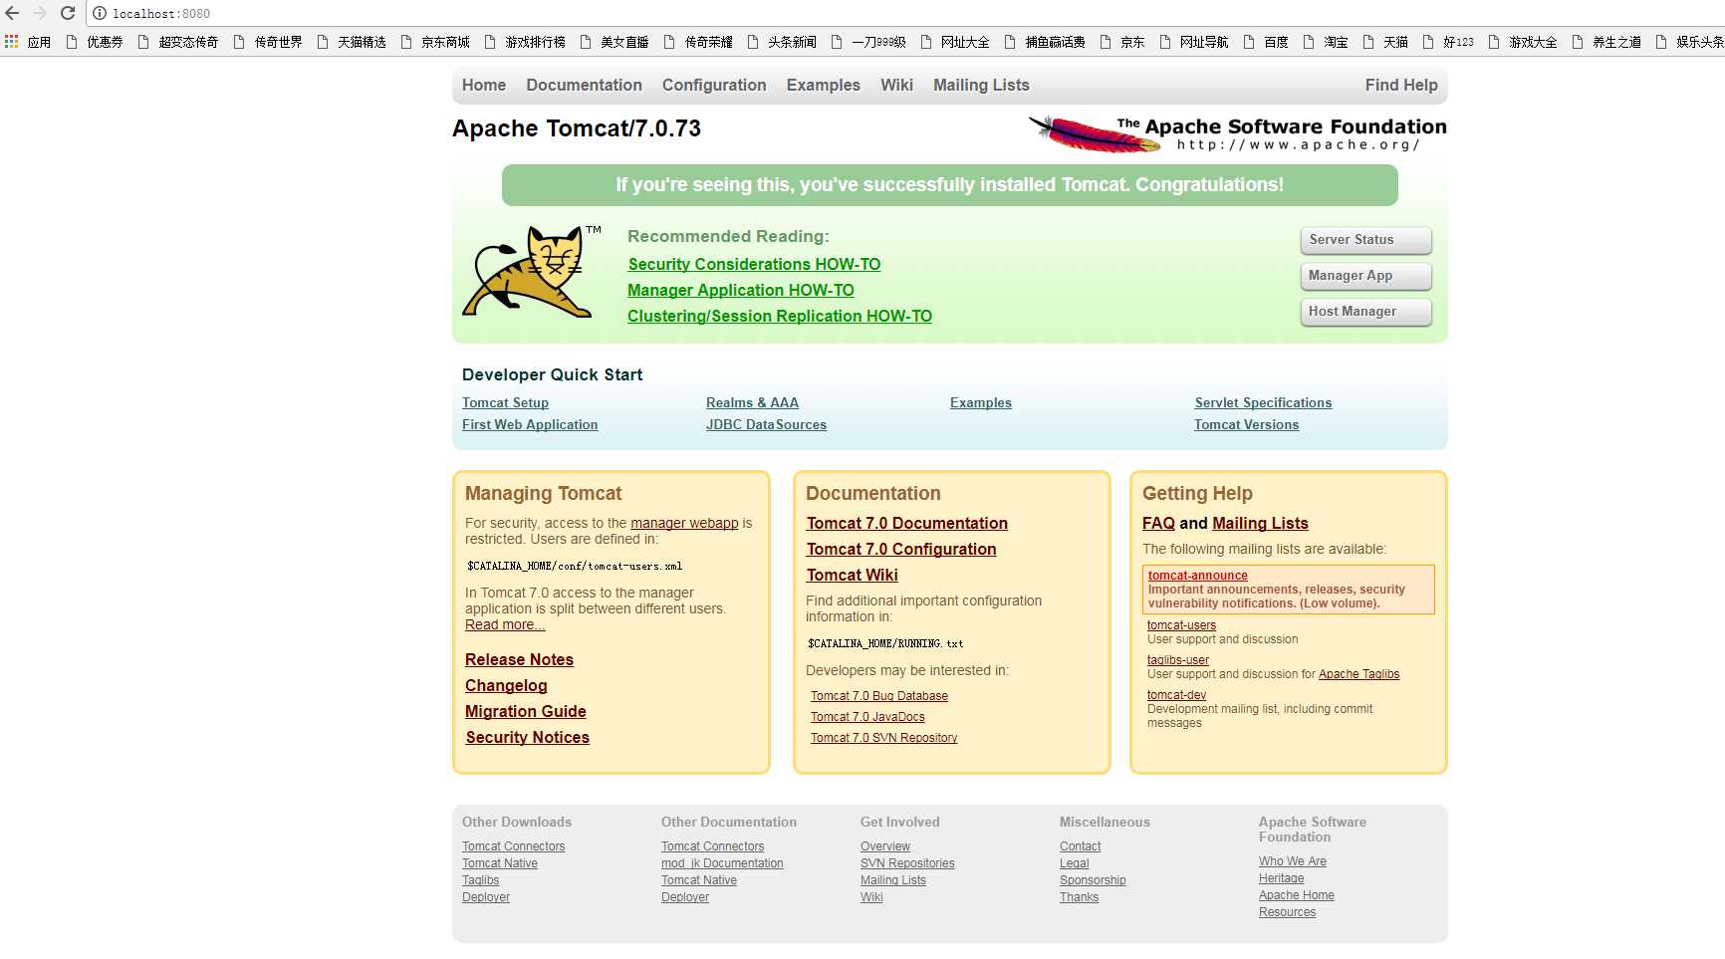
Task: Open the 京东商城 bookmark
Action: (435, 42)
